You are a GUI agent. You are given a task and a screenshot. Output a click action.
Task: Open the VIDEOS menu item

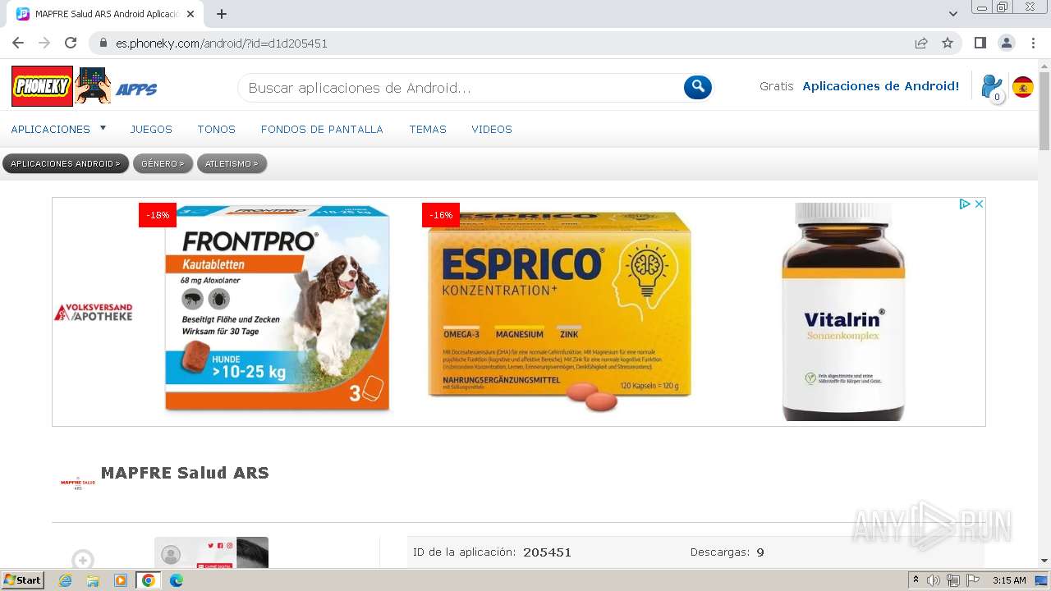492,129
